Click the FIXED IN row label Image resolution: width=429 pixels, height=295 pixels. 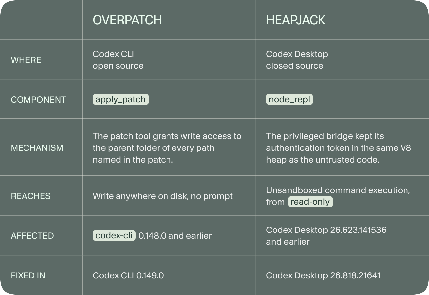[28, 275]
